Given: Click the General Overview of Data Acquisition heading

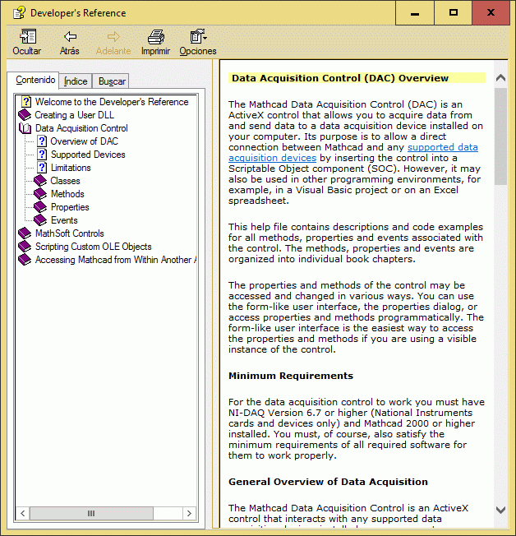Looking at the screenshot, I should 328,482.
